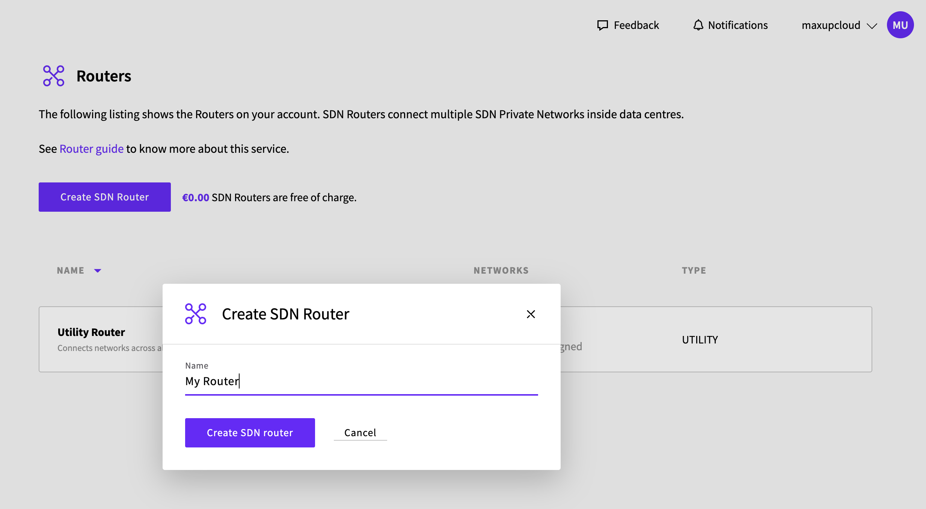The height and width of the screenshot is (509, 926).
Task: Click the Notifications label text
Action: 738,25
